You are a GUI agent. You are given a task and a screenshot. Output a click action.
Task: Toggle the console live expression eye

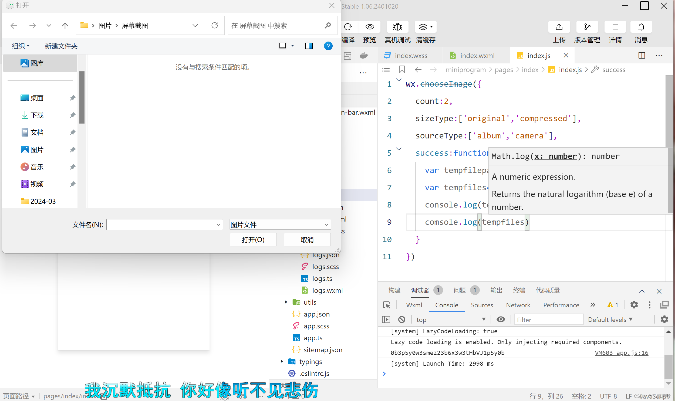pyautogui.click(x=501, y=320)
